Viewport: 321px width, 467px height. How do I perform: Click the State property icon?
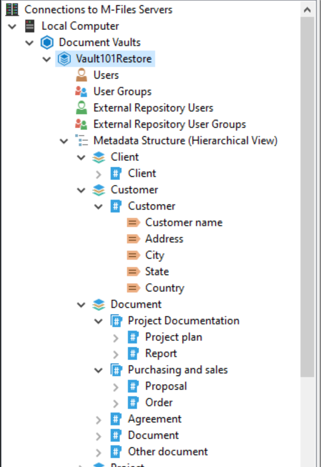pyautogui.click(x=133, y=272)
